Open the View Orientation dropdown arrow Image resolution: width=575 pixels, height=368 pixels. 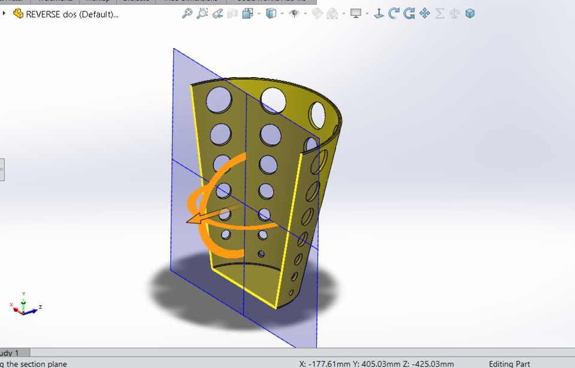(x=281, y=13)
